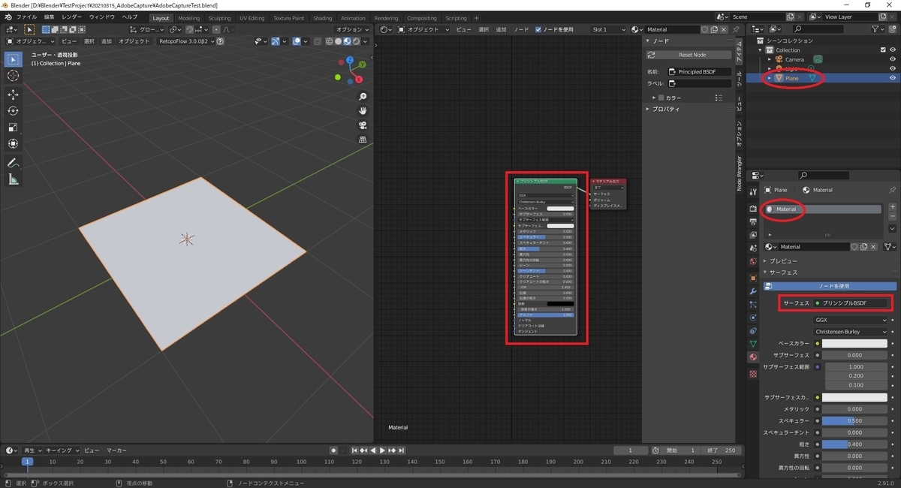The width and height of the screenshot is (901, 488).
Task: Adjust the 粗さ slider at 0.400
Action: (854, 444)
